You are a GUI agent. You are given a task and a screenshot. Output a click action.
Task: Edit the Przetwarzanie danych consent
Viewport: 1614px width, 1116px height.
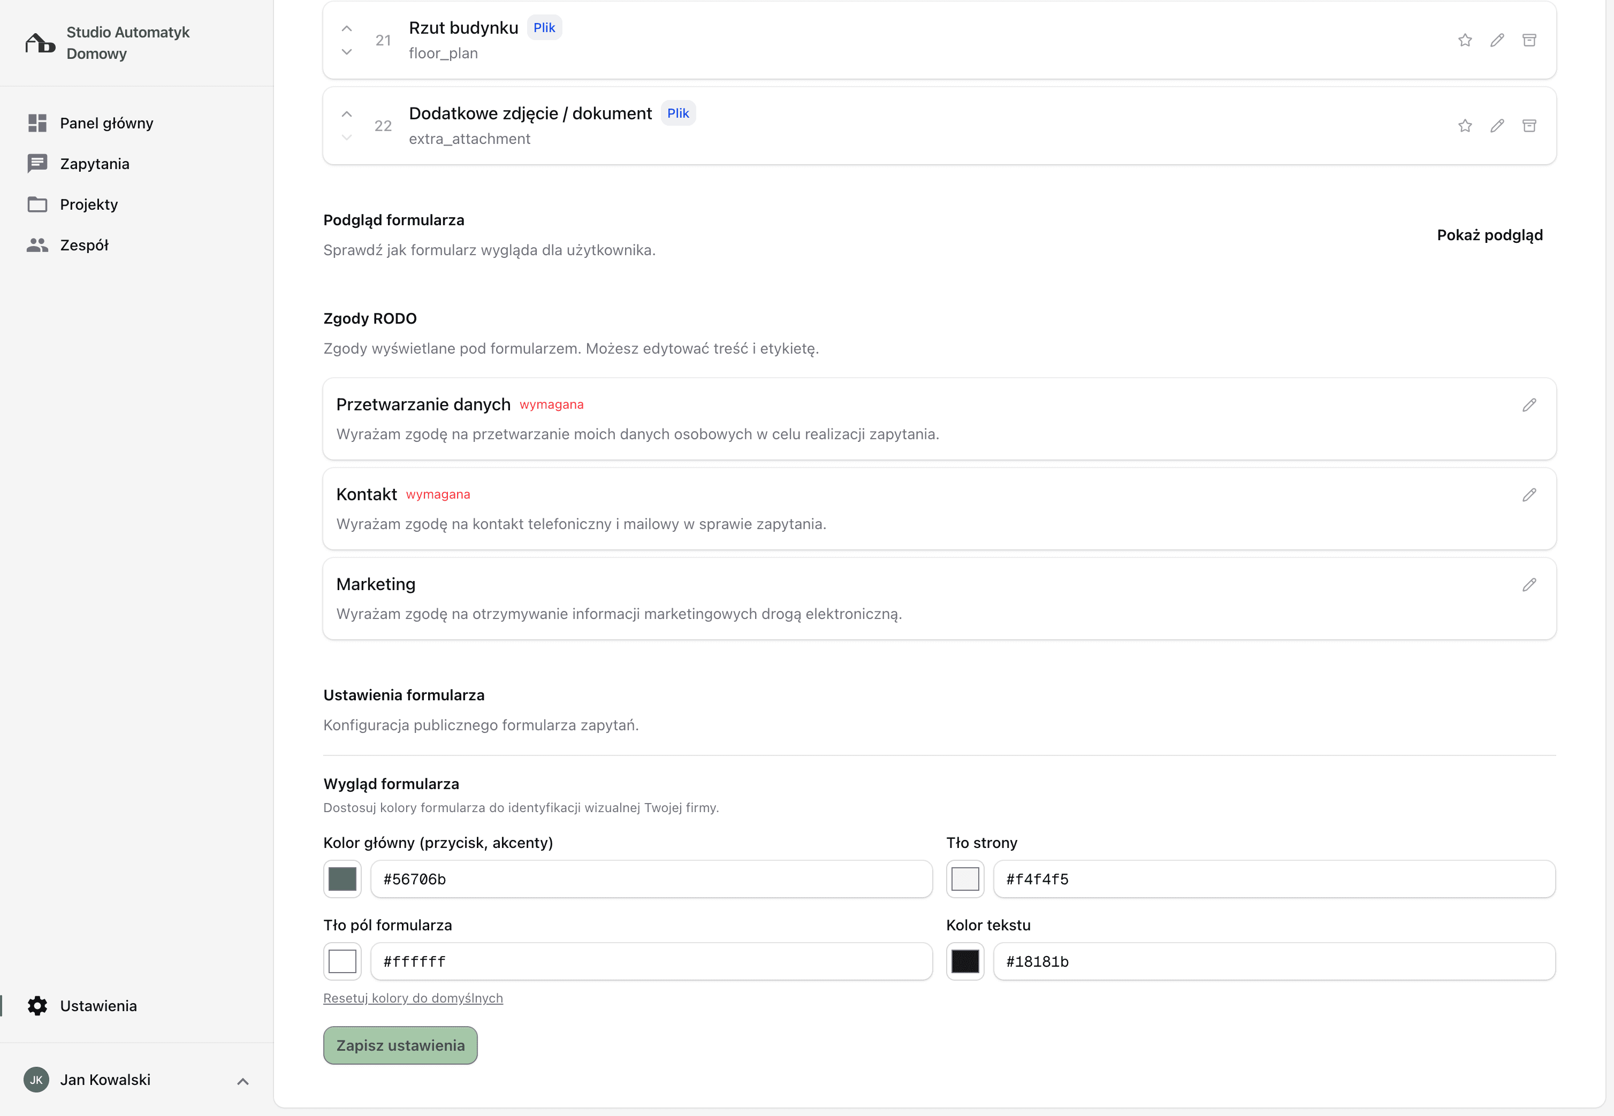[1529, 405]
